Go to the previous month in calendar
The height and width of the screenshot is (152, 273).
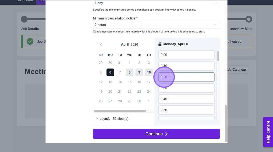[x=101, y=44]
